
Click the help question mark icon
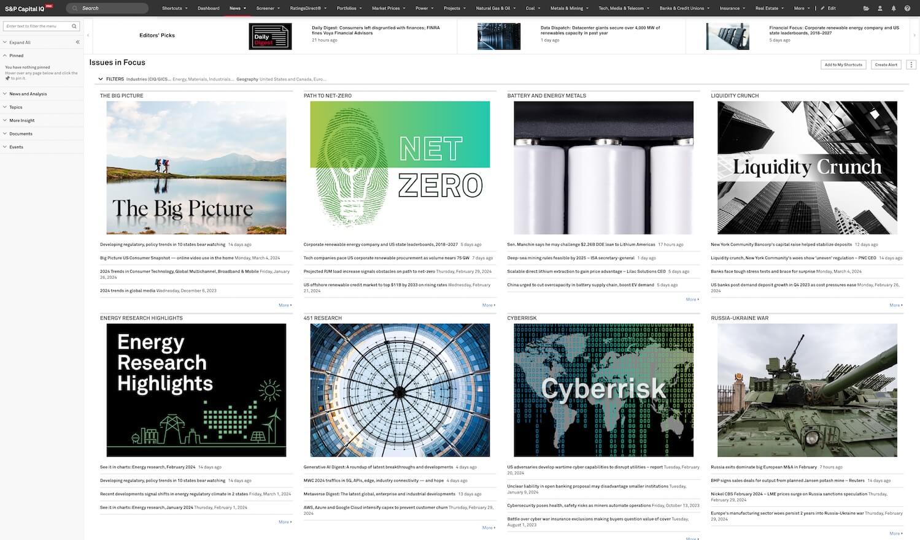(x=907, y=9)
